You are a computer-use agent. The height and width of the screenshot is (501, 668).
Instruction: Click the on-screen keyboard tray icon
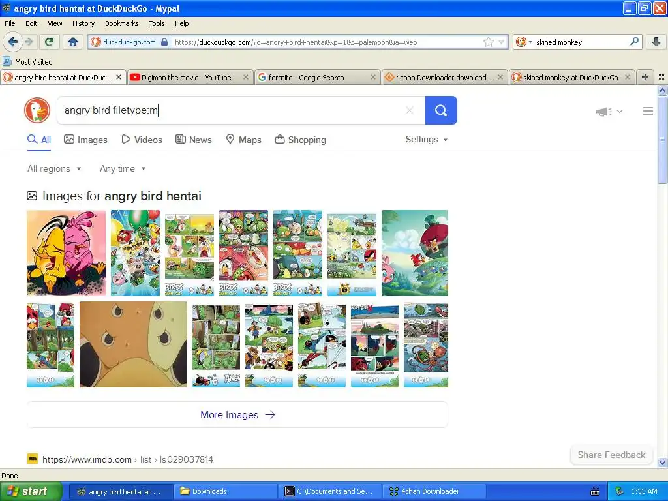[x=595, y=492]
